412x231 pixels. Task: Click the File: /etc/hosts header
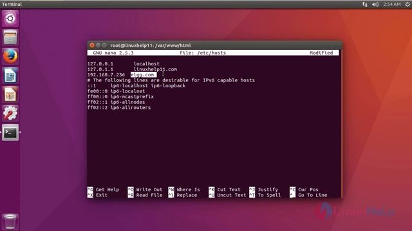coord(203,53)
